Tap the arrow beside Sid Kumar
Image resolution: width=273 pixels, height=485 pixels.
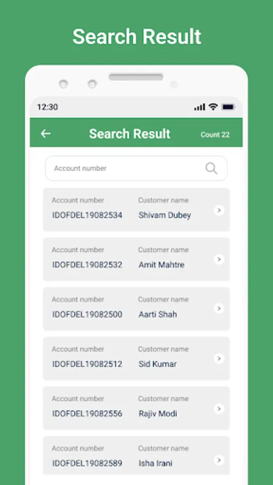(219, 358)
